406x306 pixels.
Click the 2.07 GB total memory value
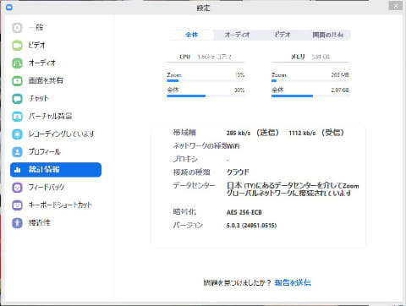tap(340, 90)
